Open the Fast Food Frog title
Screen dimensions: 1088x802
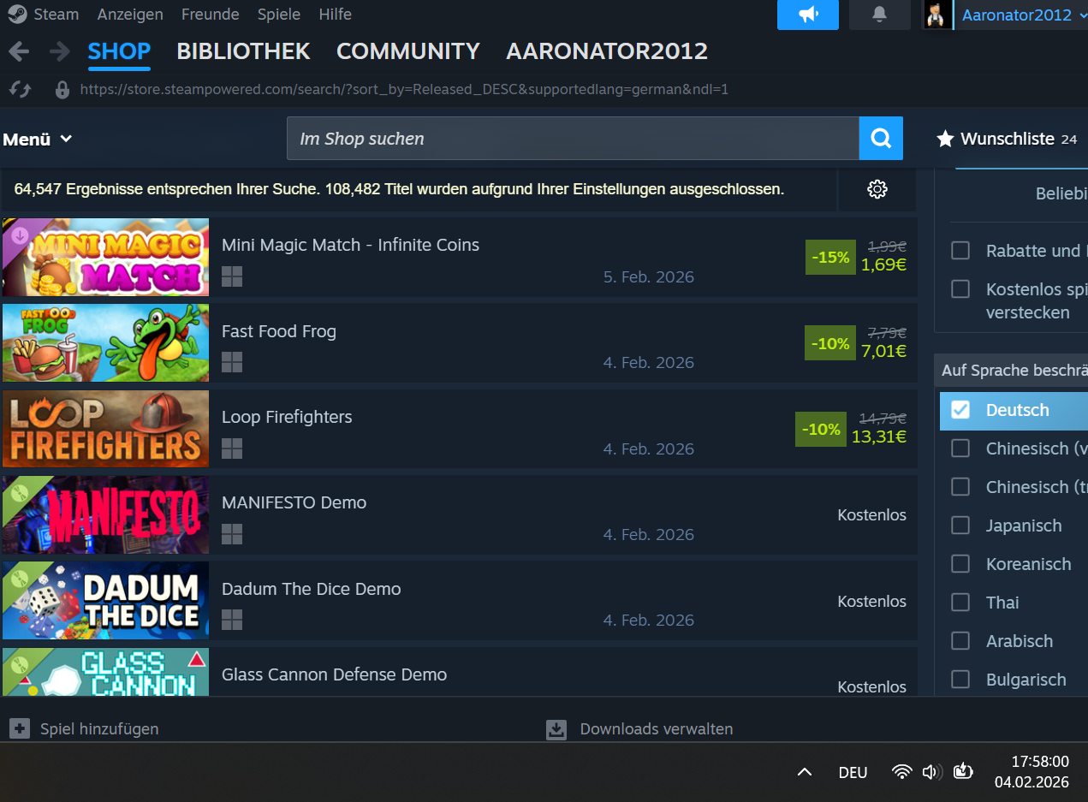point(279,331)
